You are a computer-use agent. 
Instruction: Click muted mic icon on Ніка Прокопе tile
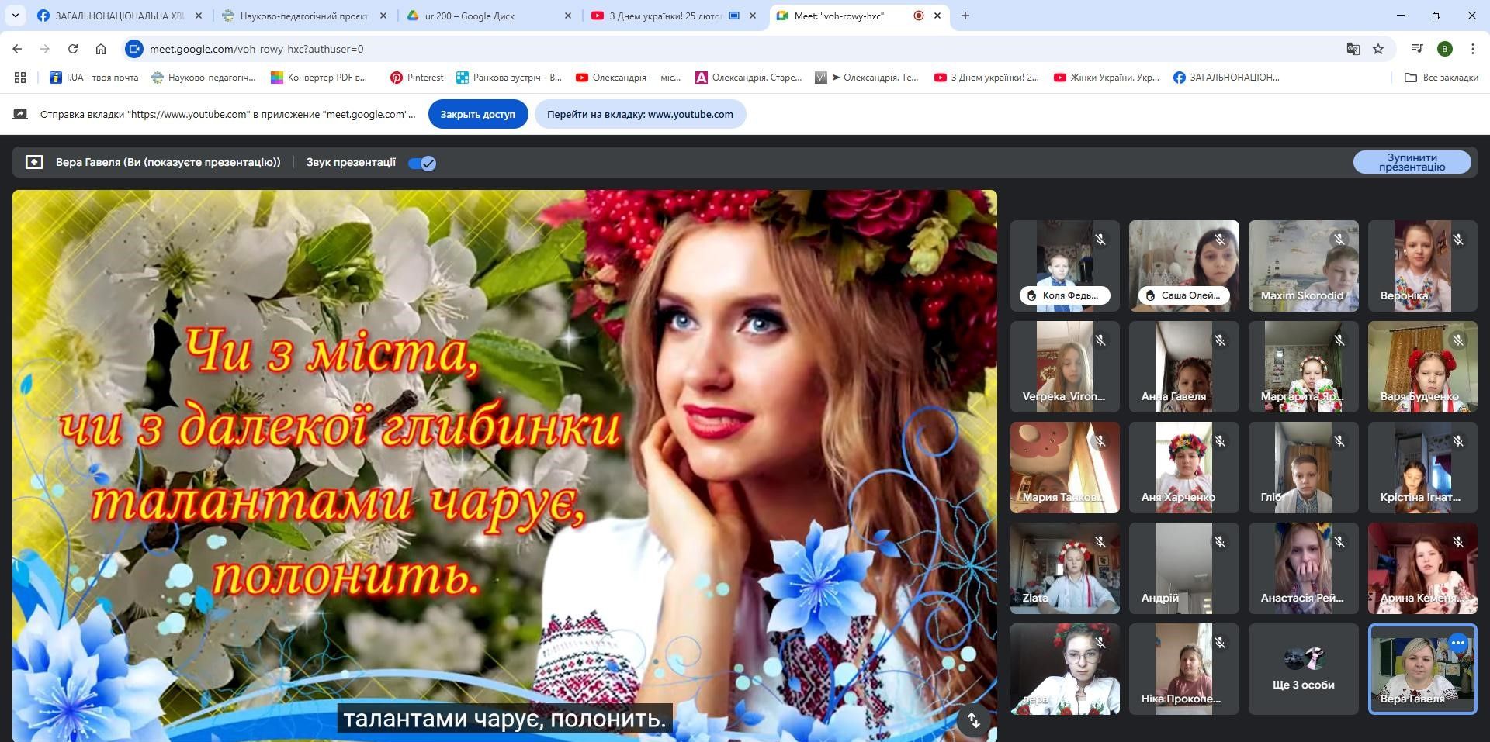tap(1220, 643)
